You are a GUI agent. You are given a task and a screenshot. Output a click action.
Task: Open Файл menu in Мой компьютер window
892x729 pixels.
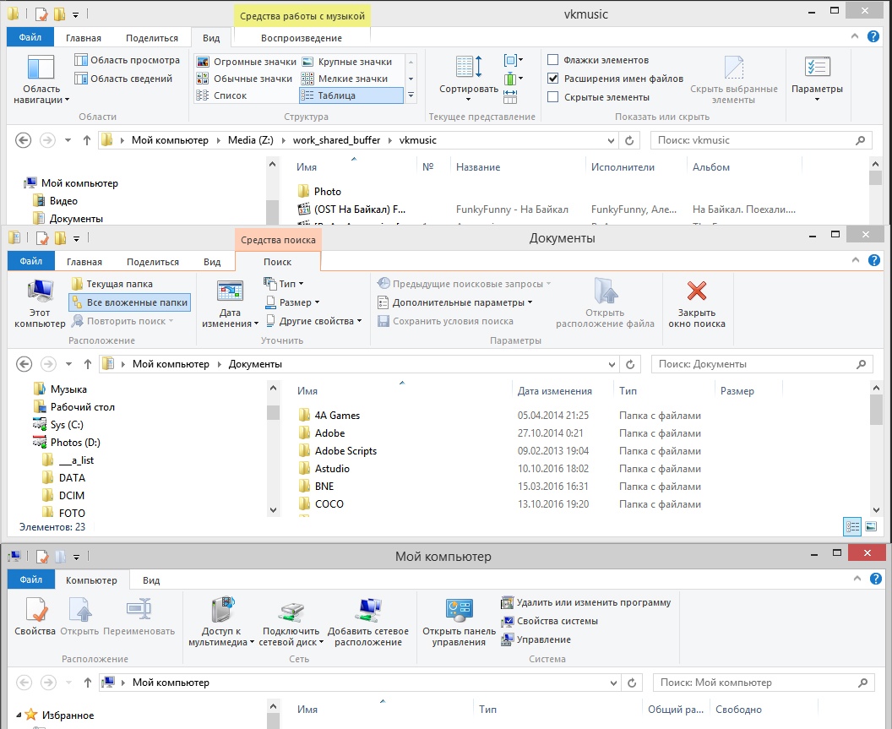31,579
